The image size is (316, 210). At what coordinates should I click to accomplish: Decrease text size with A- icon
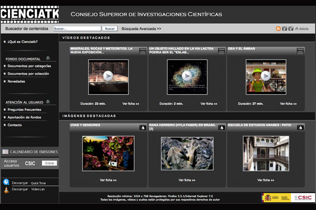click(x=284, y=28)
